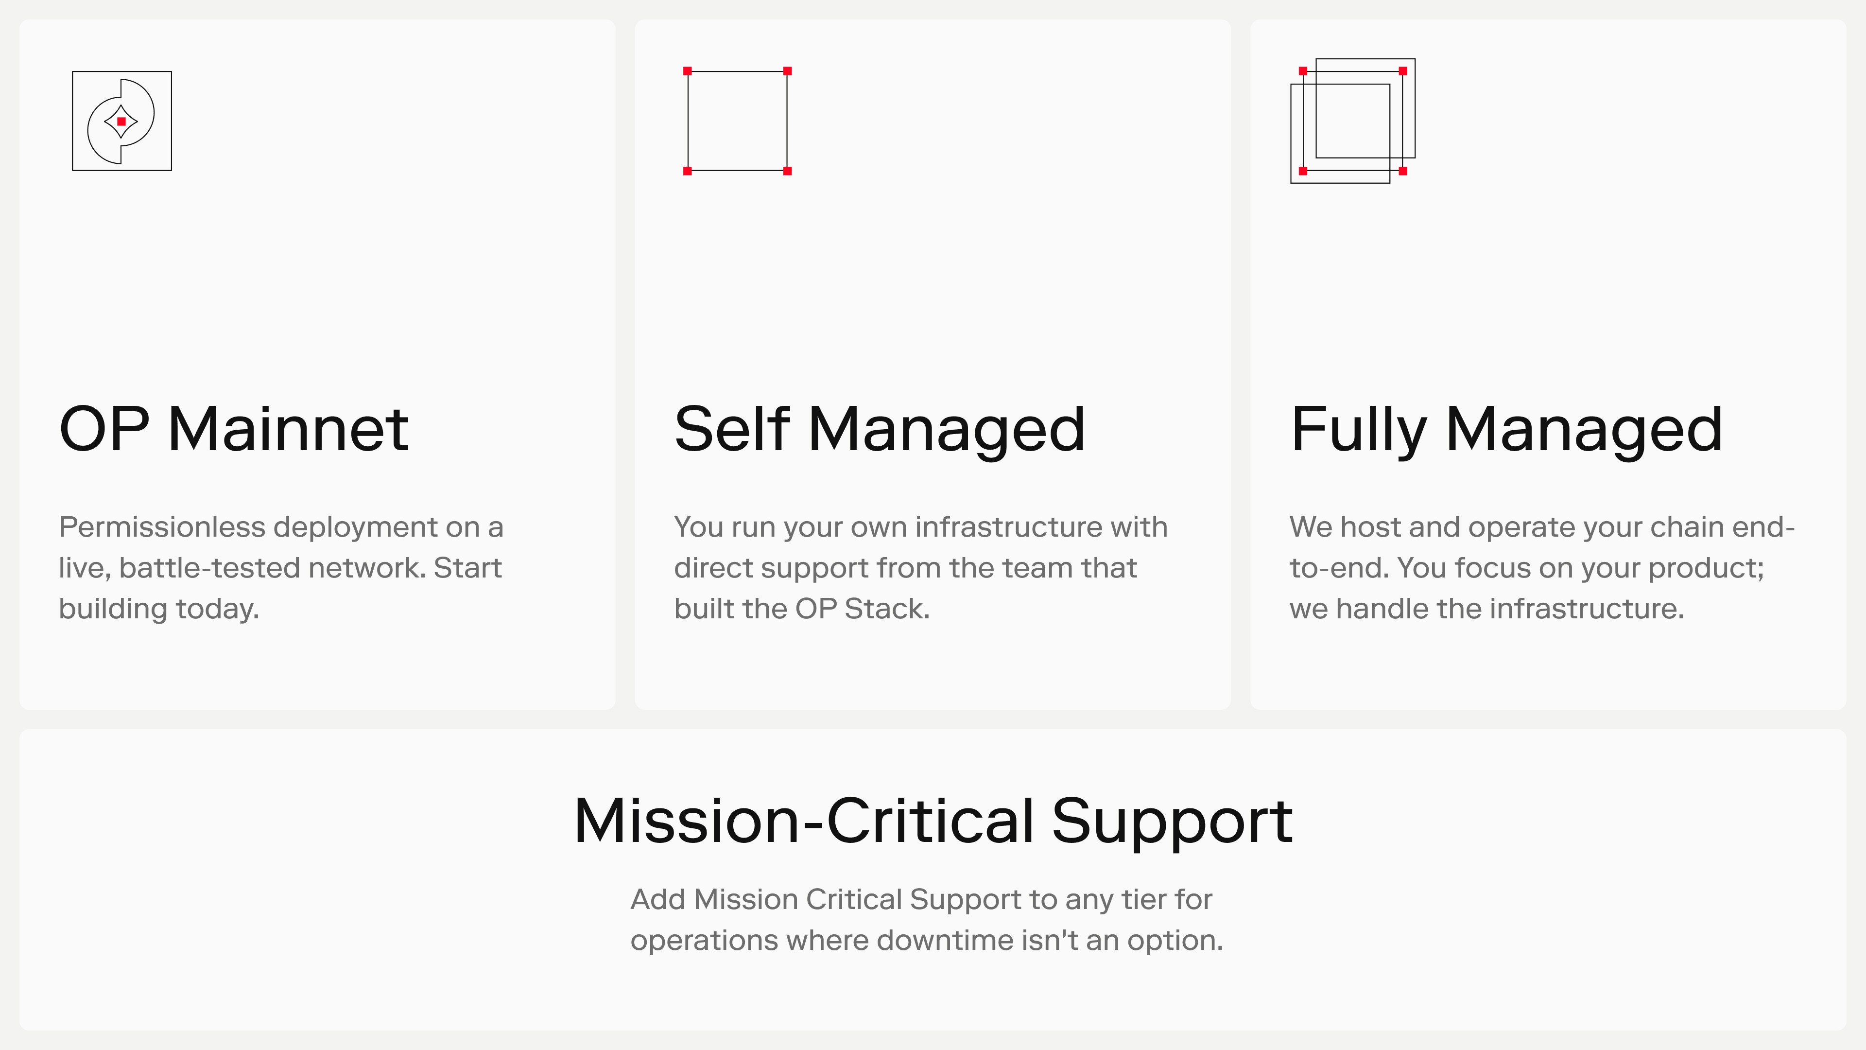The height and width of the screenshot is (1050, 1866).
Task: Click the Fully Managed overlapping squares icon
Action: coord(1352,121)
